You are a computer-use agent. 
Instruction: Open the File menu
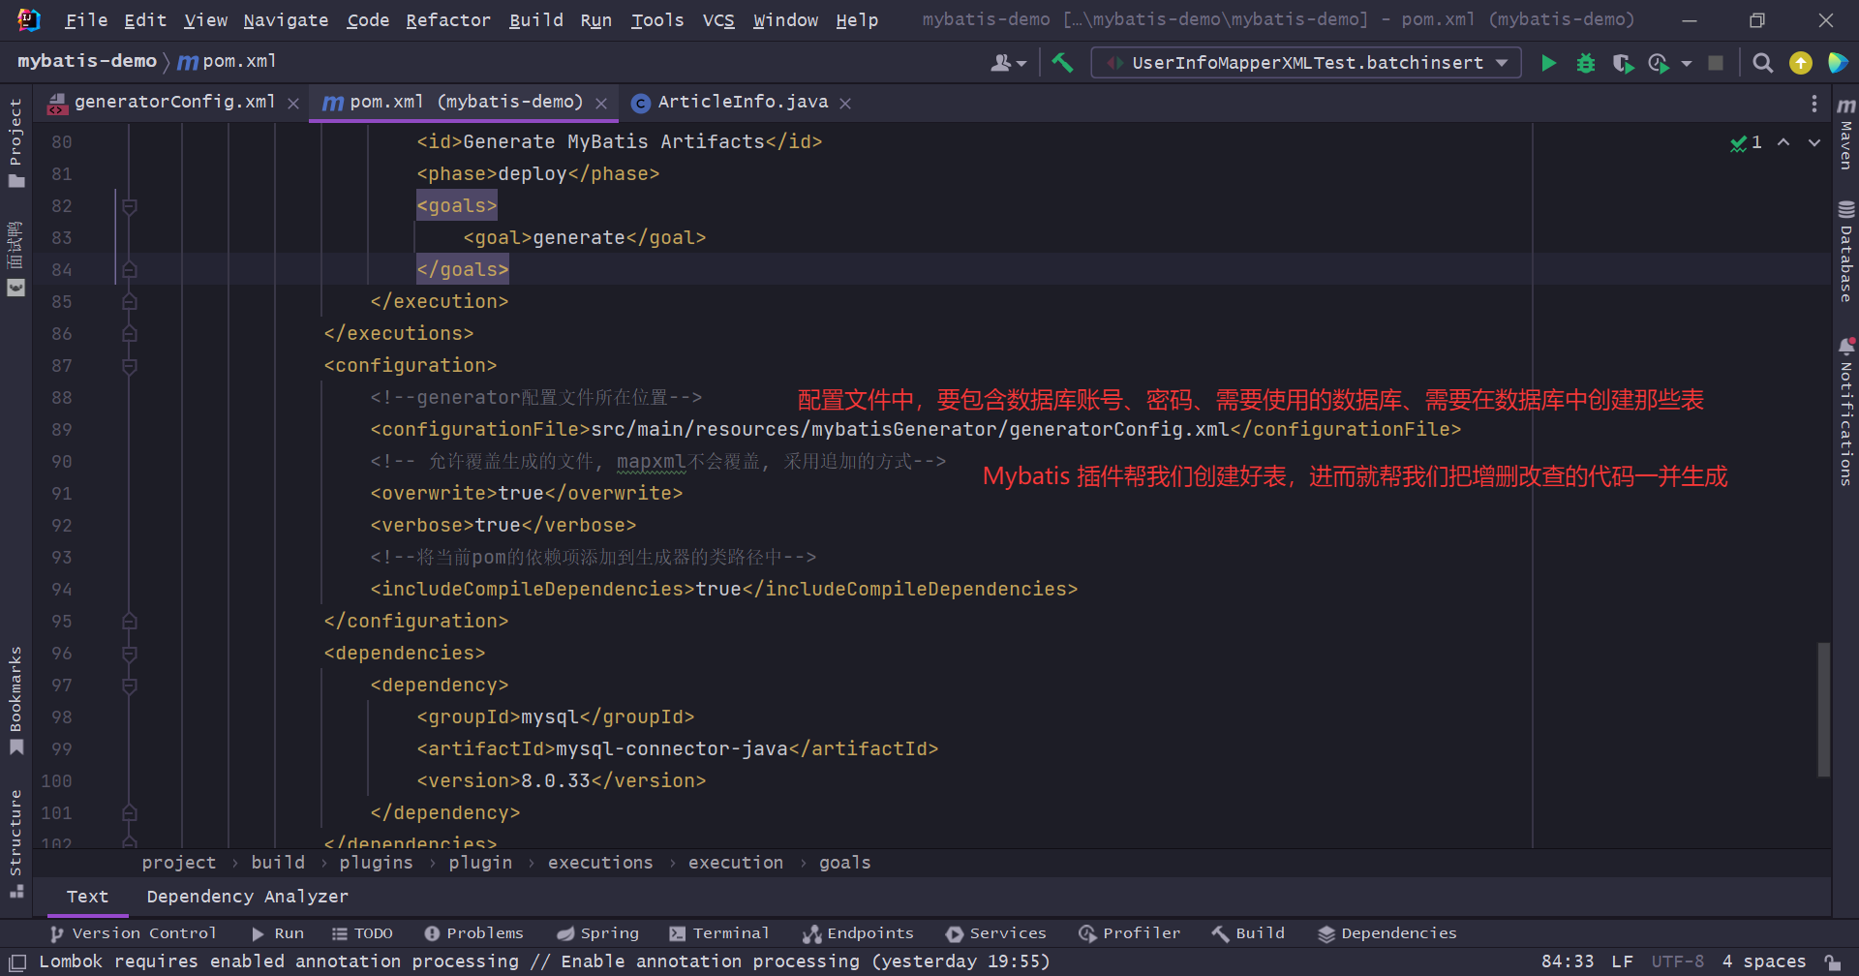[x=86, y=20]
